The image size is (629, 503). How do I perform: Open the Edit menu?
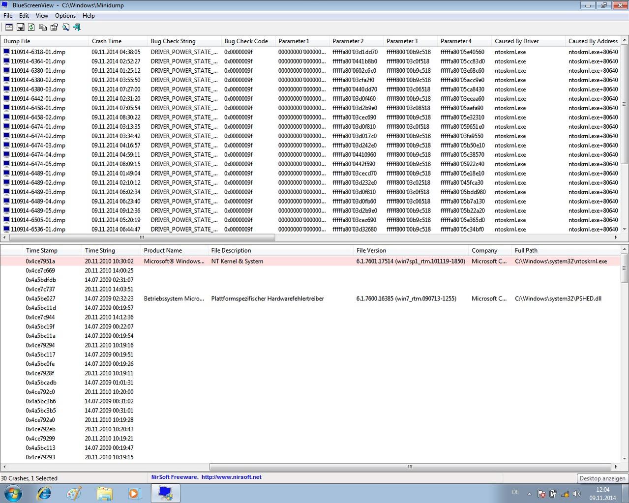pyautogui.click(x=24, y=16)
